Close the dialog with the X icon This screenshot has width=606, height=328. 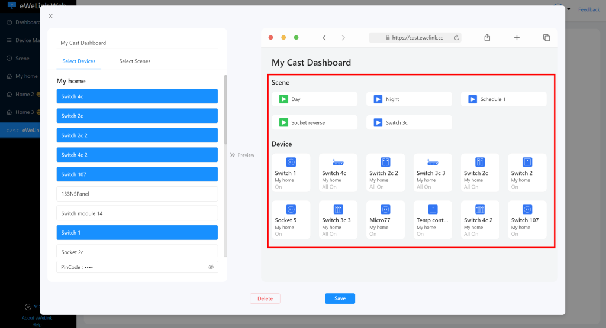[50, 16]
